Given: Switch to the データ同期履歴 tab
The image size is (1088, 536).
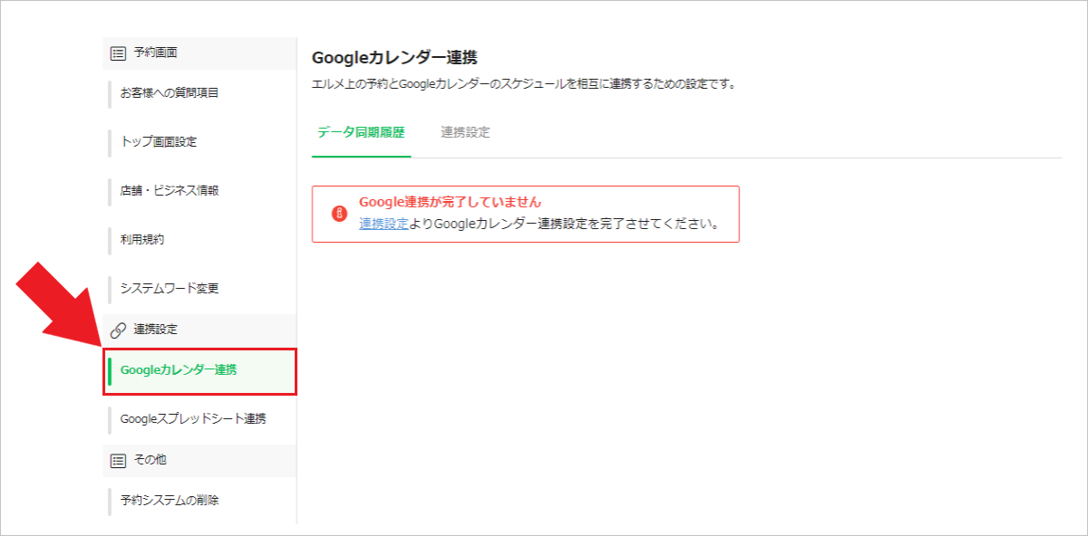Looking at the screenshot, I should tap(361, 132).
